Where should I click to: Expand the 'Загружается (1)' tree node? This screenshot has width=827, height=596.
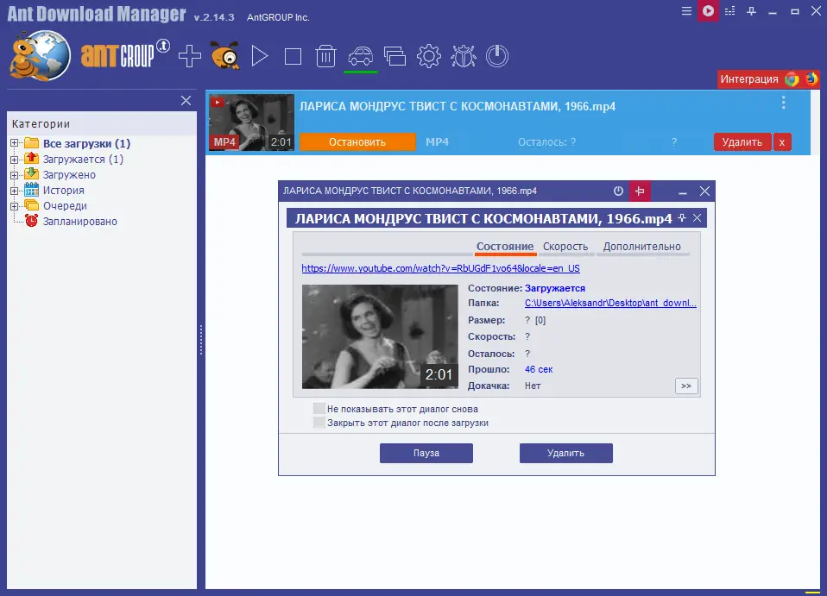14,160
